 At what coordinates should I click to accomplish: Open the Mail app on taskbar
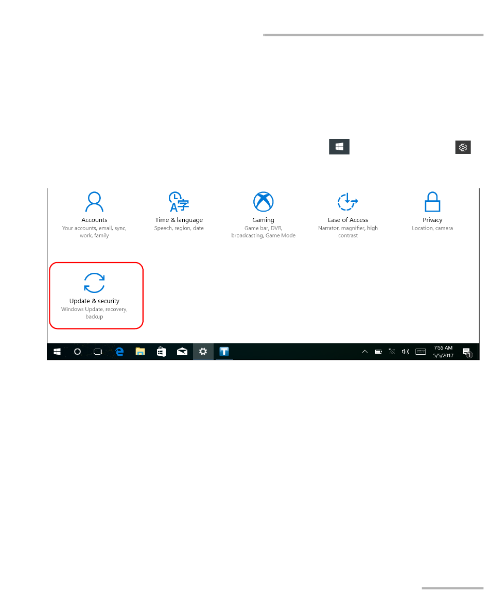click(182, 352)
